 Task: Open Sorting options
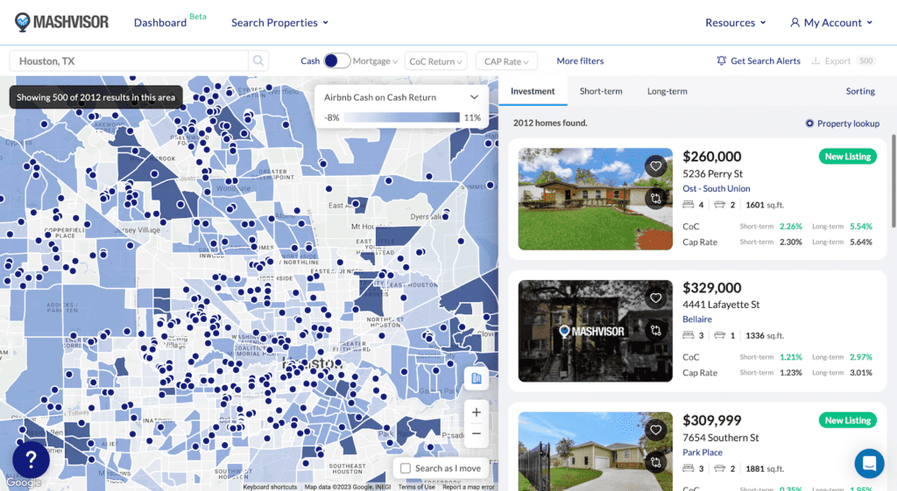pos(860,91)
